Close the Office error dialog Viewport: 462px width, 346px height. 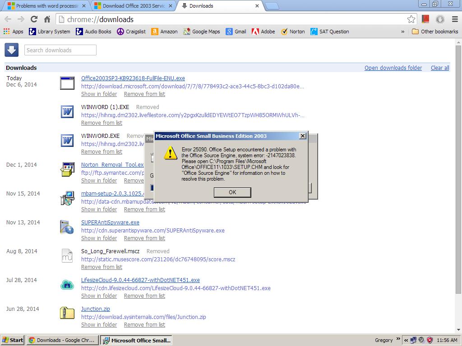pos(303,136)
